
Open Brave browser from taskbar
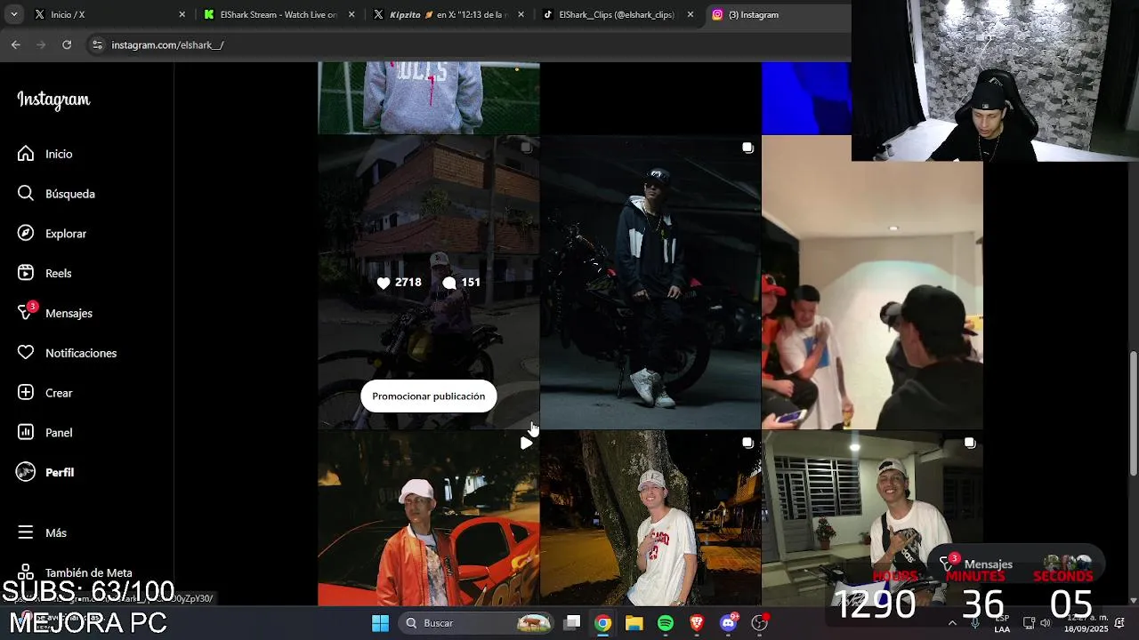697,623
